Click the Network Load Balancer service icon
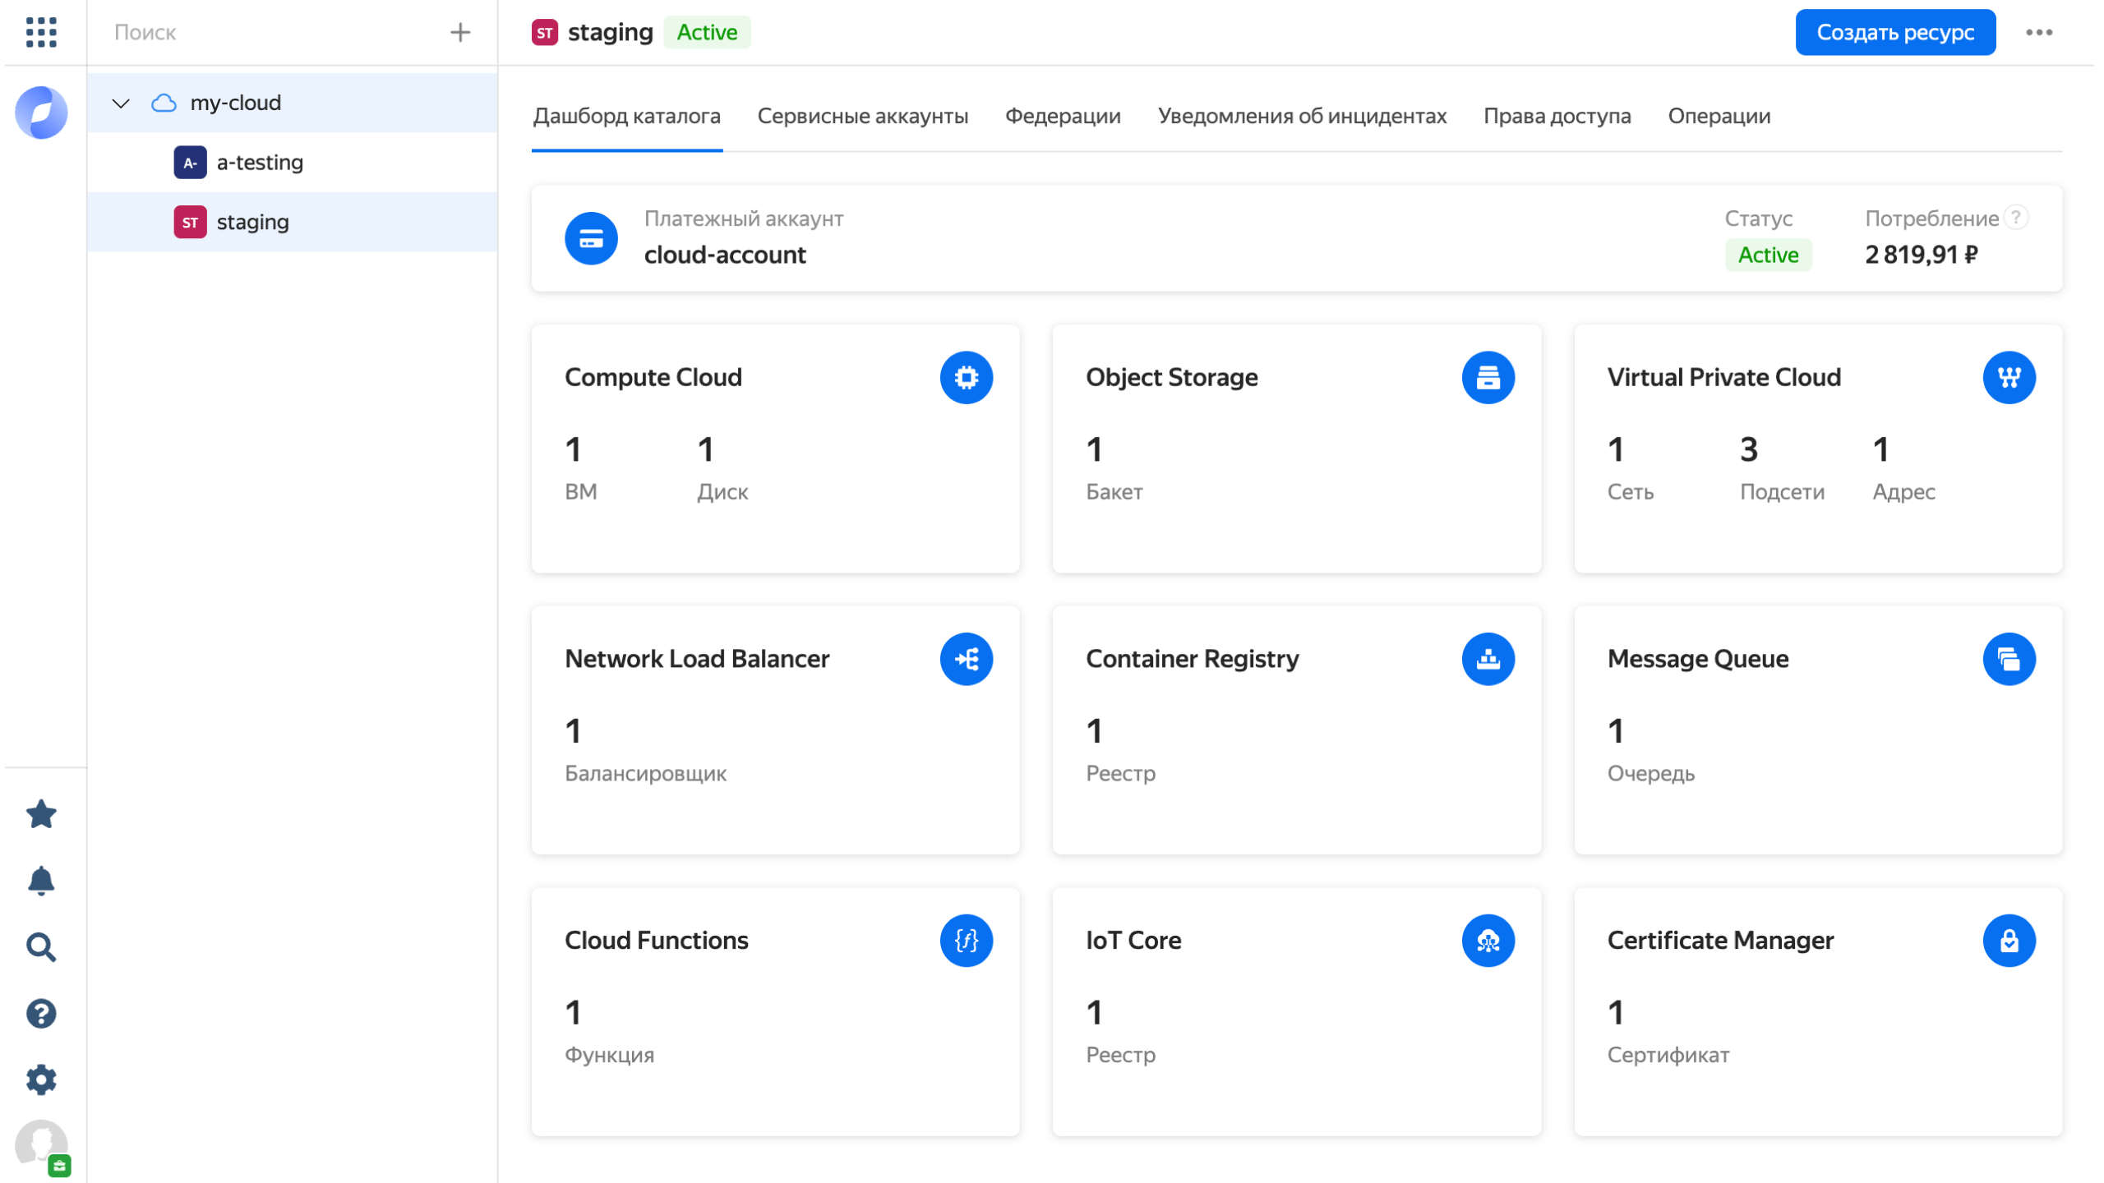The height and width of the screenshot is (1183, 2104). point(966,659)
